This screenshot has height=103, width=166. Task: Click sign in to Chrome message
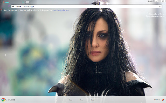point(155,15)
